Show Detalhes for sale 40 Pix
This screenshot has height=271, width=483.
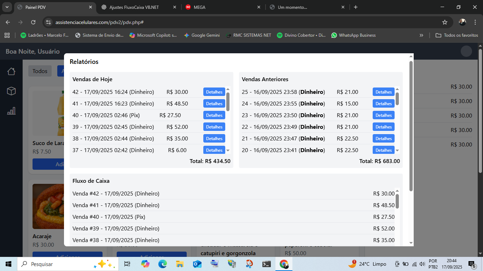(x=214, y=115)
